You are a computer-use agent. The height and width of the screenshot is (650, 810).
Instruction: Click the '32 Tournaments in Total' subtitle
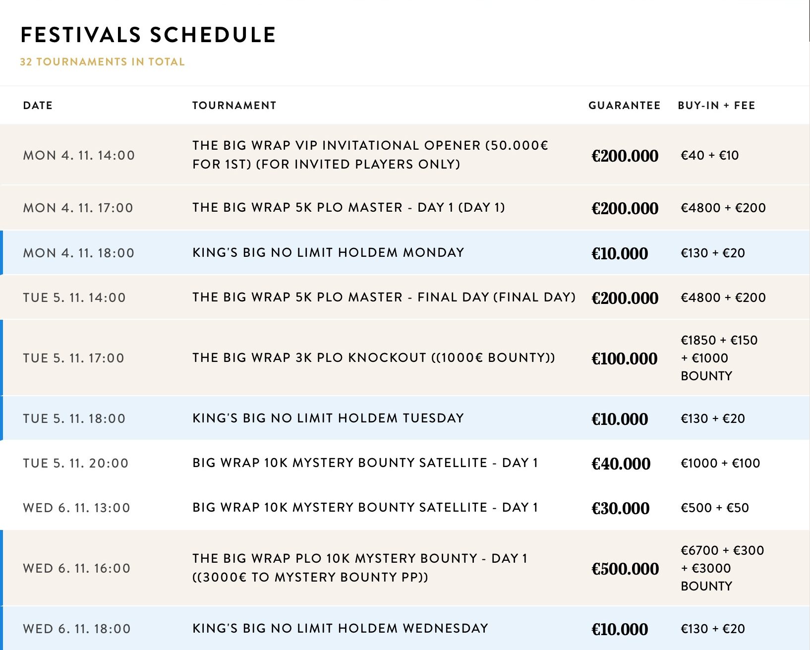[x=102, y=62]
